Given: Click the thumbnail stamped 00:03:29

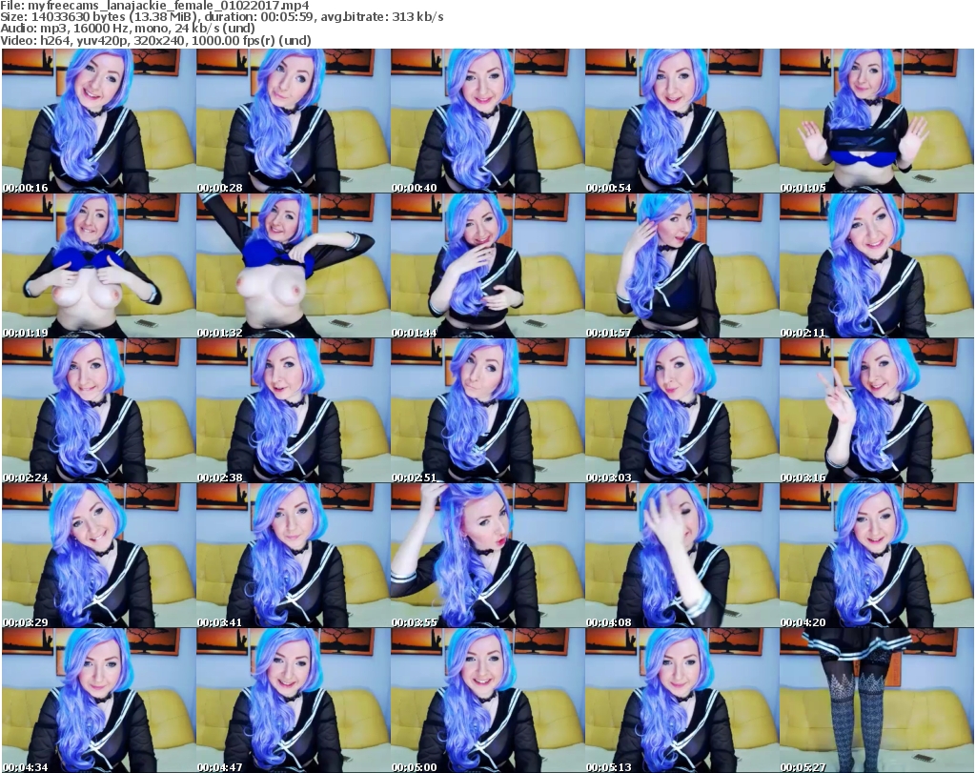Looking at the screenshot, I should pos(98,556).
